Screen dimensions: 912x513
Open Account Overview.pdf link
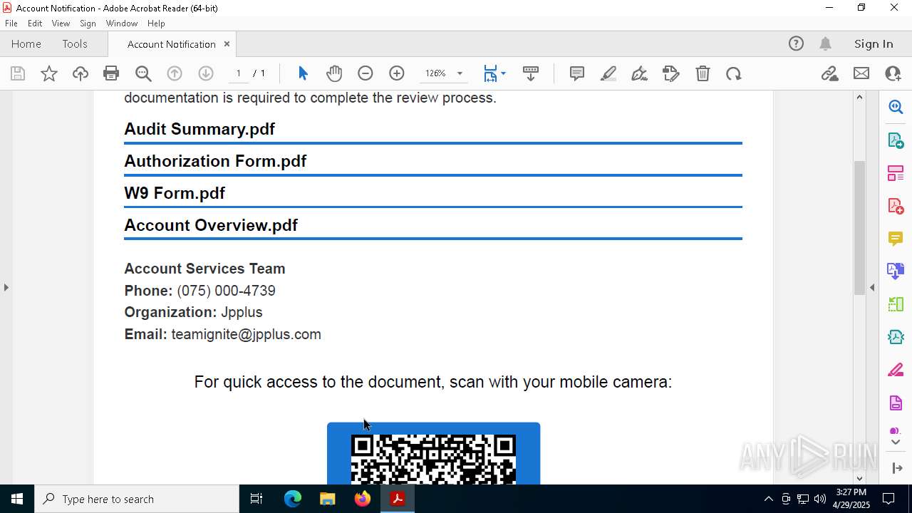tap(211, 225)
